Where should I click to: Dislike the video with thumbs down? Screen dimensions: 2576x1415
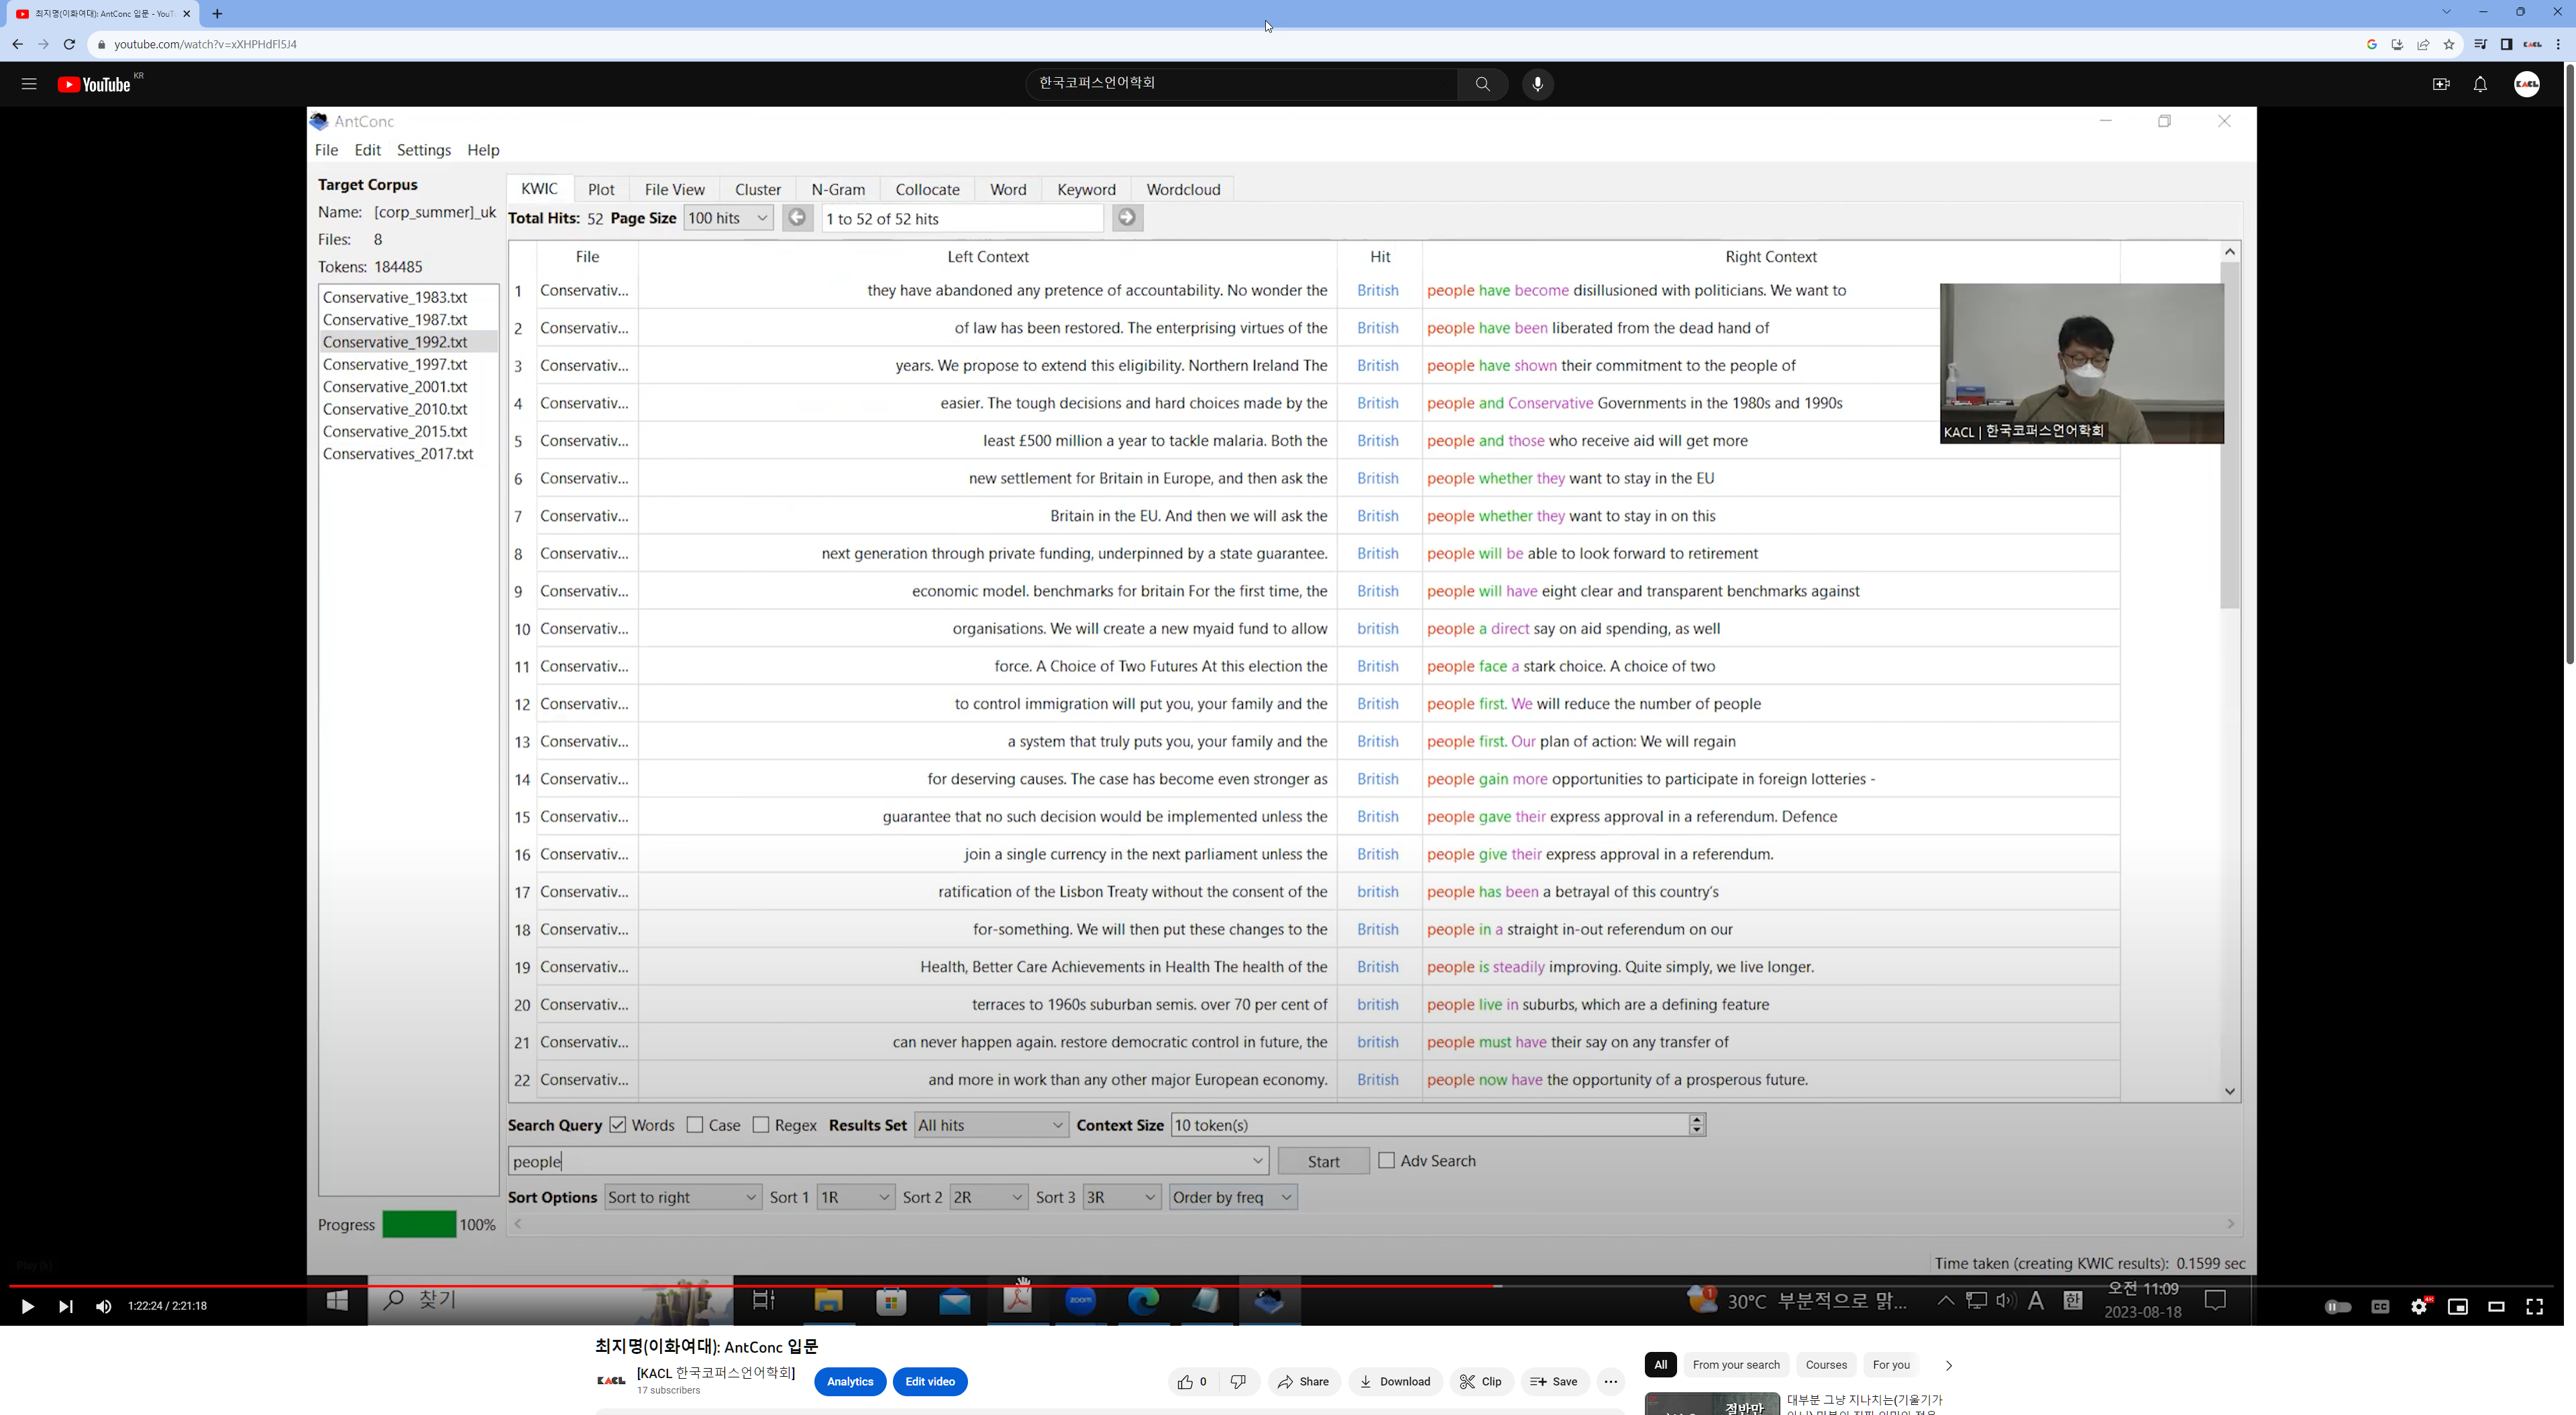pos(1238,1381)
